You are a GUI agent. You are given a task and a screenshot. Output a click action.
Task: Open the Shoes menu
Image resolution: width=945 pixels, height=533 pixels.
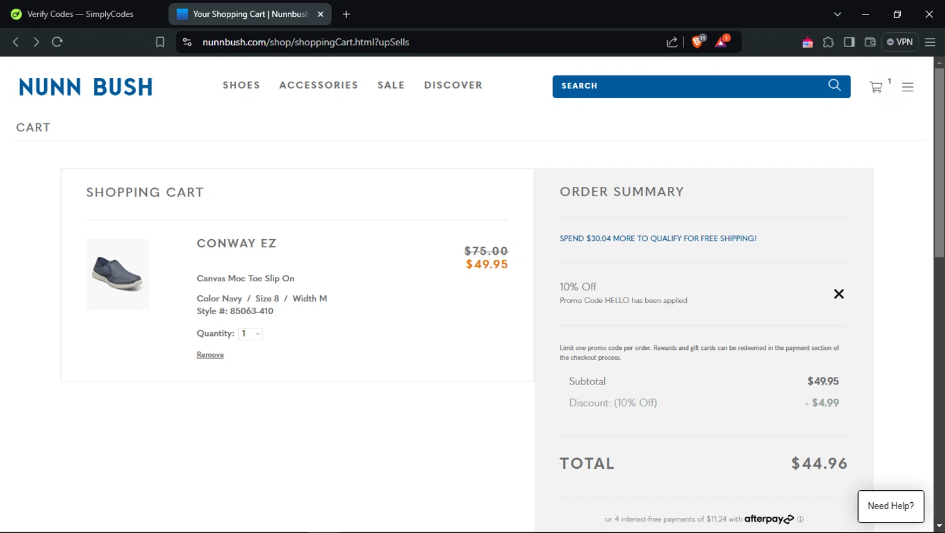coord(241,85)
